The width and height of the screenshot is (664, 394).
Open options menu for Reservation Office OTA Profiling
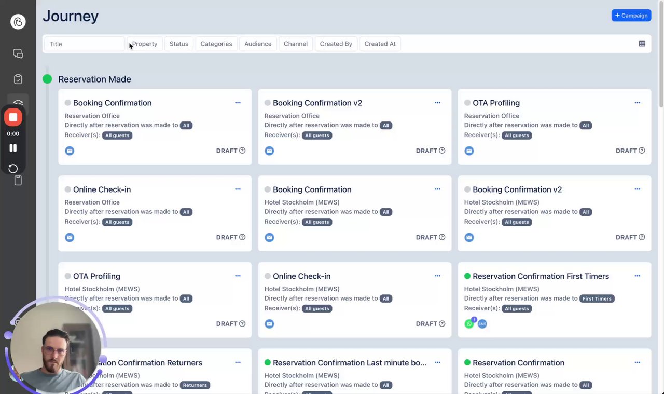pos(637,103)
